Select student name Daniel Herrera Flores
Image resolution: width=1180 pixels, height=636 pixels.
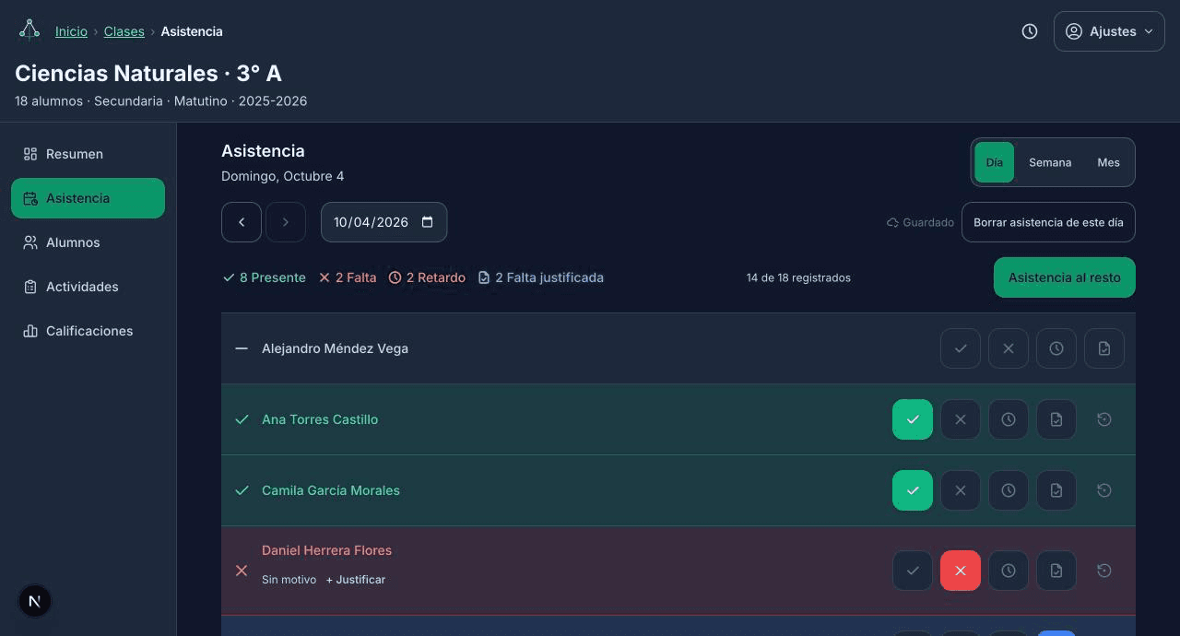click(x=326, y=550)
